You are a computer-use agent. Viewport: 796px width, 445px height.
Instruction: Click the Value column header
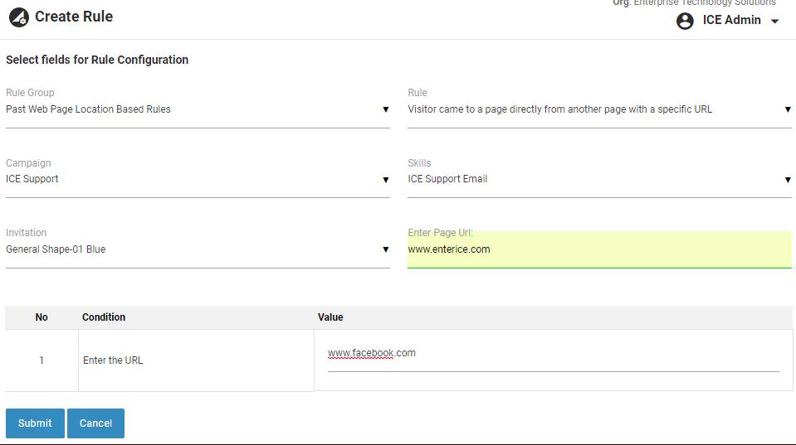pos(330,317)
